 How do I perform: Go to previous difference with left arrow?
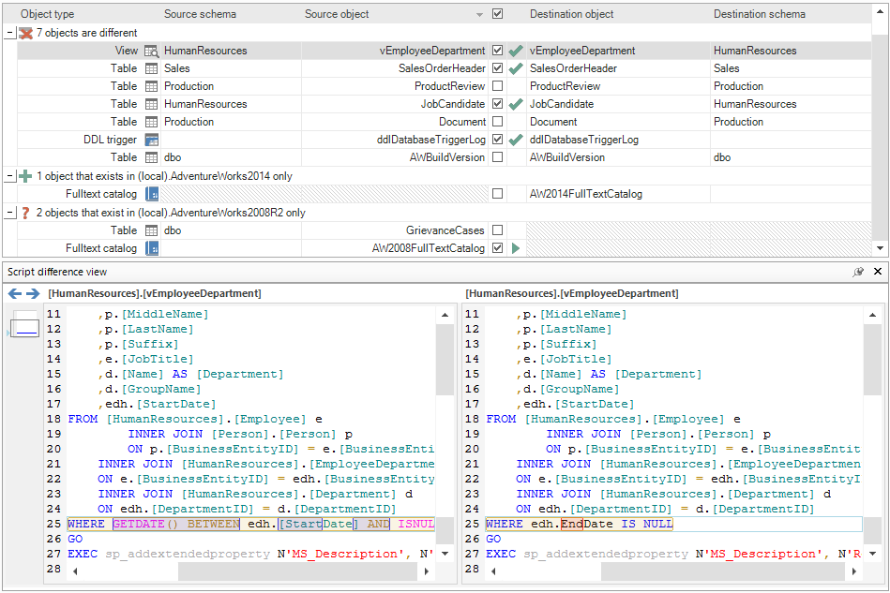point(15,293)
